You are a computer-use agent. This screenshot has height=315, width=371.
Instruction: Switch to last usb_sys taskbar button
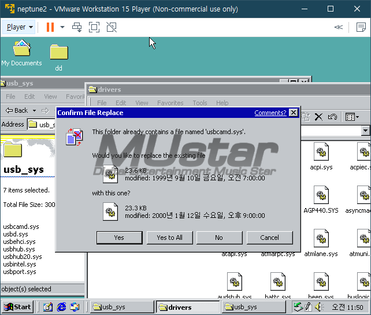[254, 307]
